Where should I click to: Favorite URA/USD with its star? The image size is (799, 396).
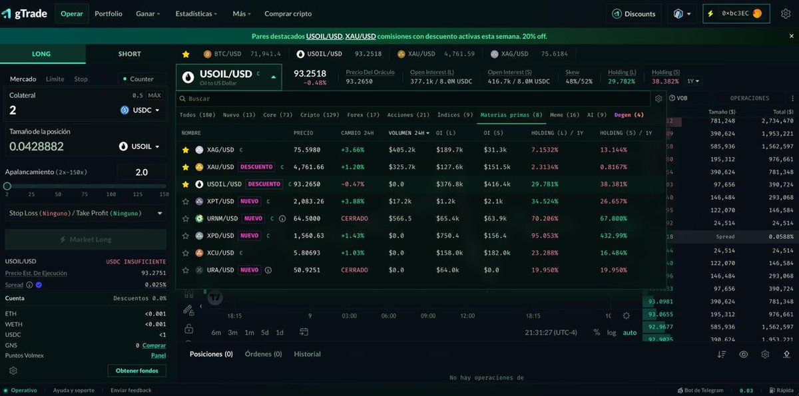(x=186, y=270)
